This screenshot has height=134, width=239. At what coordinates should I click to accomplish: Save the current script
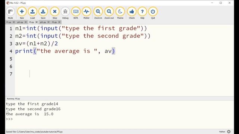click(x=43, y=13)
